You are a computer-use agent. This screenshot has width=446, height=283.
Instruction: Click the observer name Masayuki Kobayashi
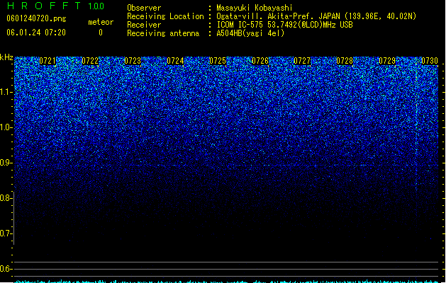(255, 8)
